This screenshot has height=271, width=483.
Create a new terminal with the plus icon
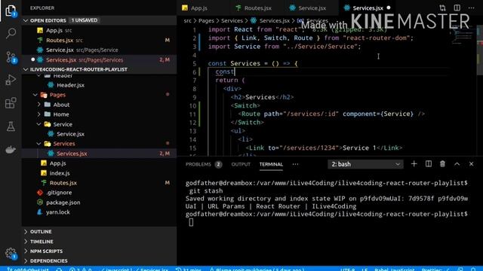(414, 164)
